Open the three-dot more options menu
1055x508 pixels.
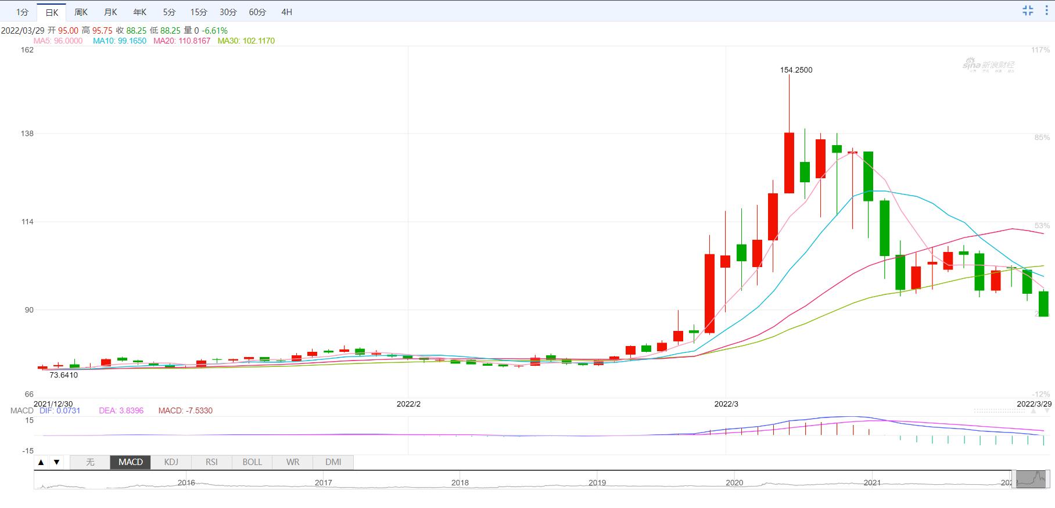click(x=1046, y=10)
